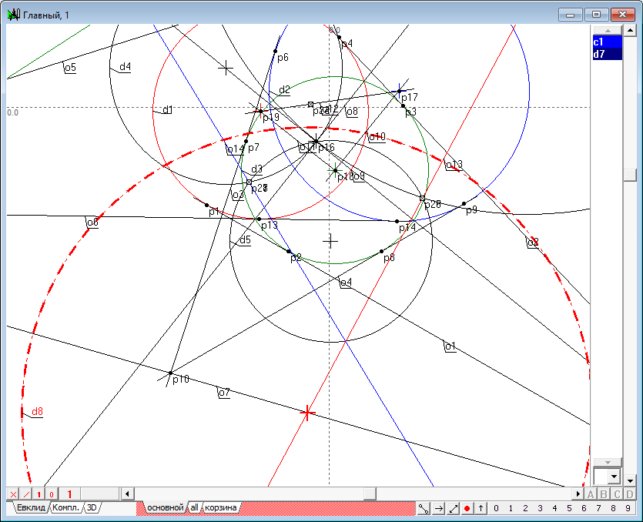Open the корзина tab
The height and width of the screenshot is (522, 643).
220,507
